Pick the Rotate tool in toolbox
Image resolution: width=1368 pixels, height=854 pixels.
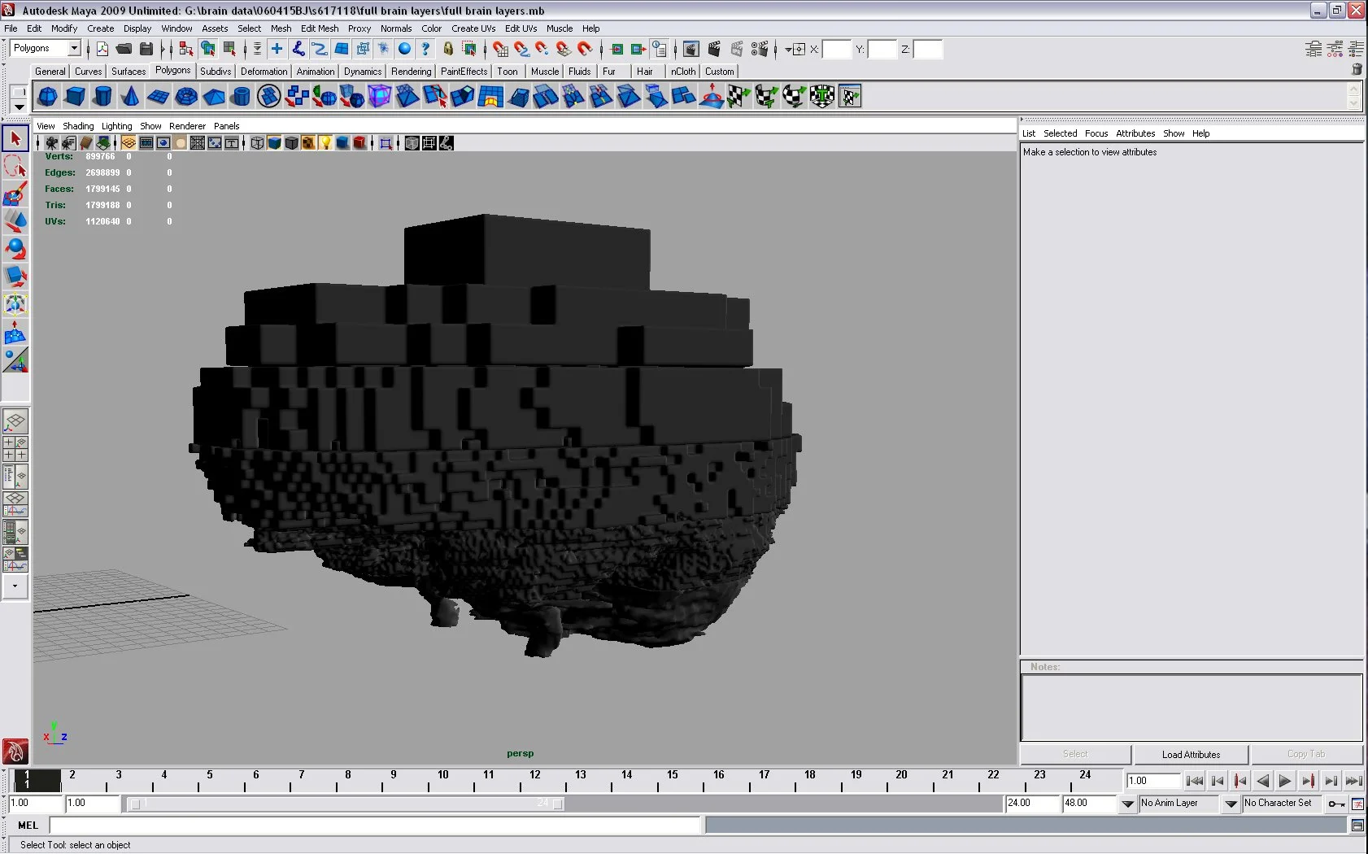[x=15, y=250]
